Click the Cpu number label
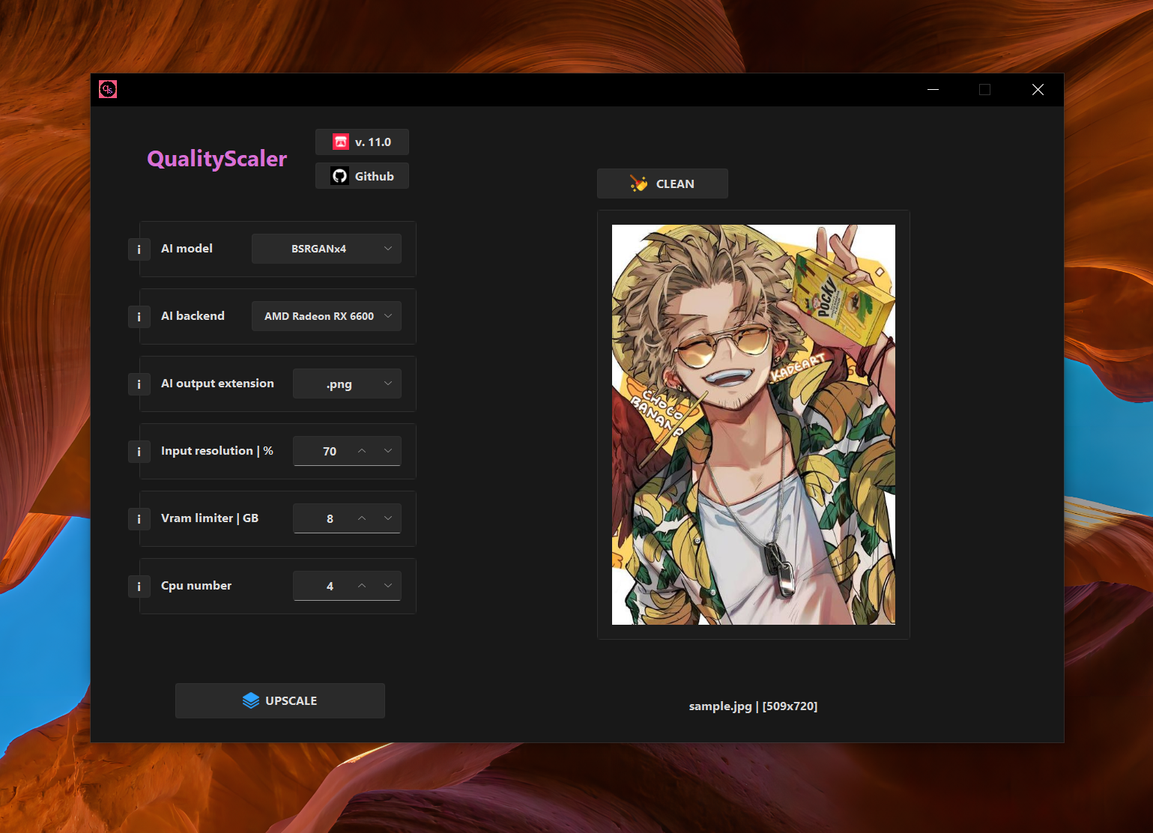Image resolution: width=1153 pixels, height=833 pixels. pos(196,586)
